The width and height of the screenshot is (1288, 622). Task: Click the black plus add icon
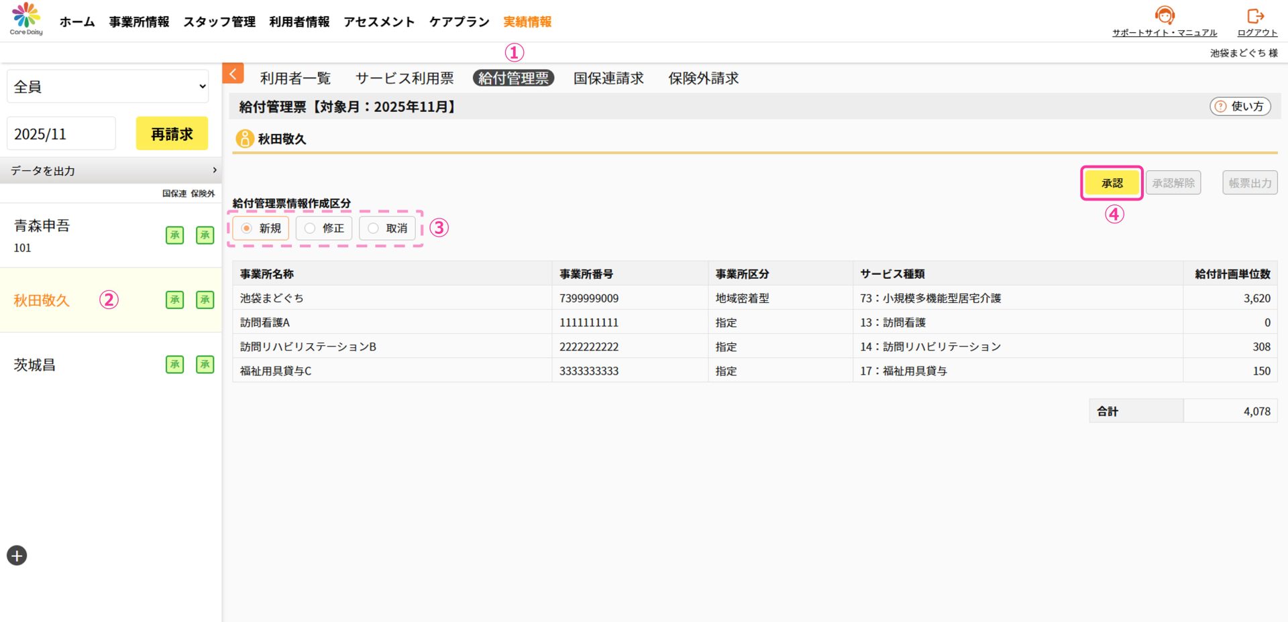click(17, 556)
